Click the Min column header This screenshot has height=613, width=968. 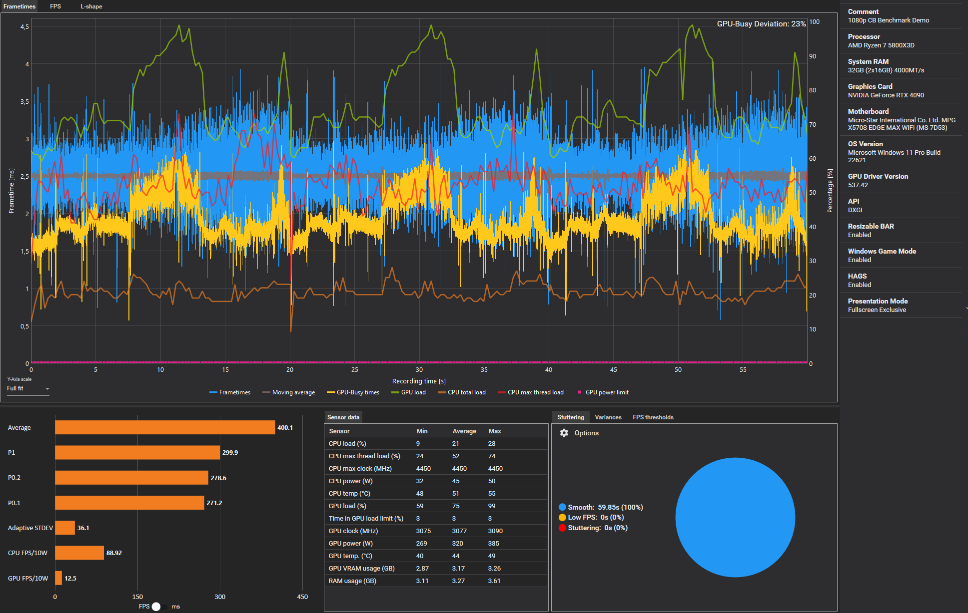coord(422,431)
